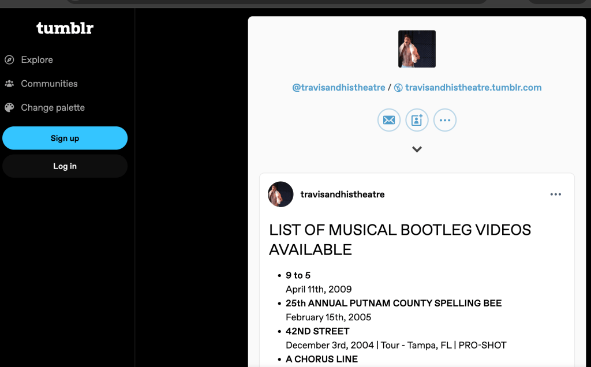Visit the travisandhistheatre.tumblr.com link
The height and width of the screenshot is (367, 591).
tap(473, 88)
